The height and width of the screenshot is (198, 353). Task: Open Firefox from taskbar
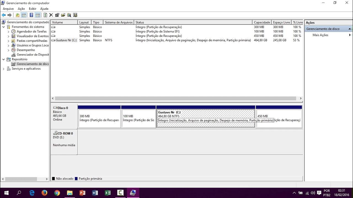pos(44,193)
